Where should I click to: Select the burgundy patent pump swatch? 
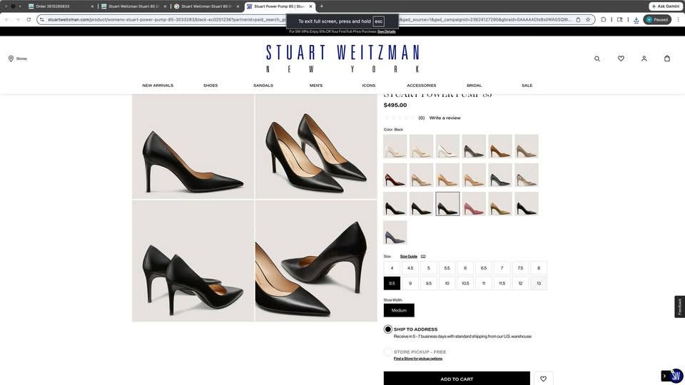tap(395, 175)
